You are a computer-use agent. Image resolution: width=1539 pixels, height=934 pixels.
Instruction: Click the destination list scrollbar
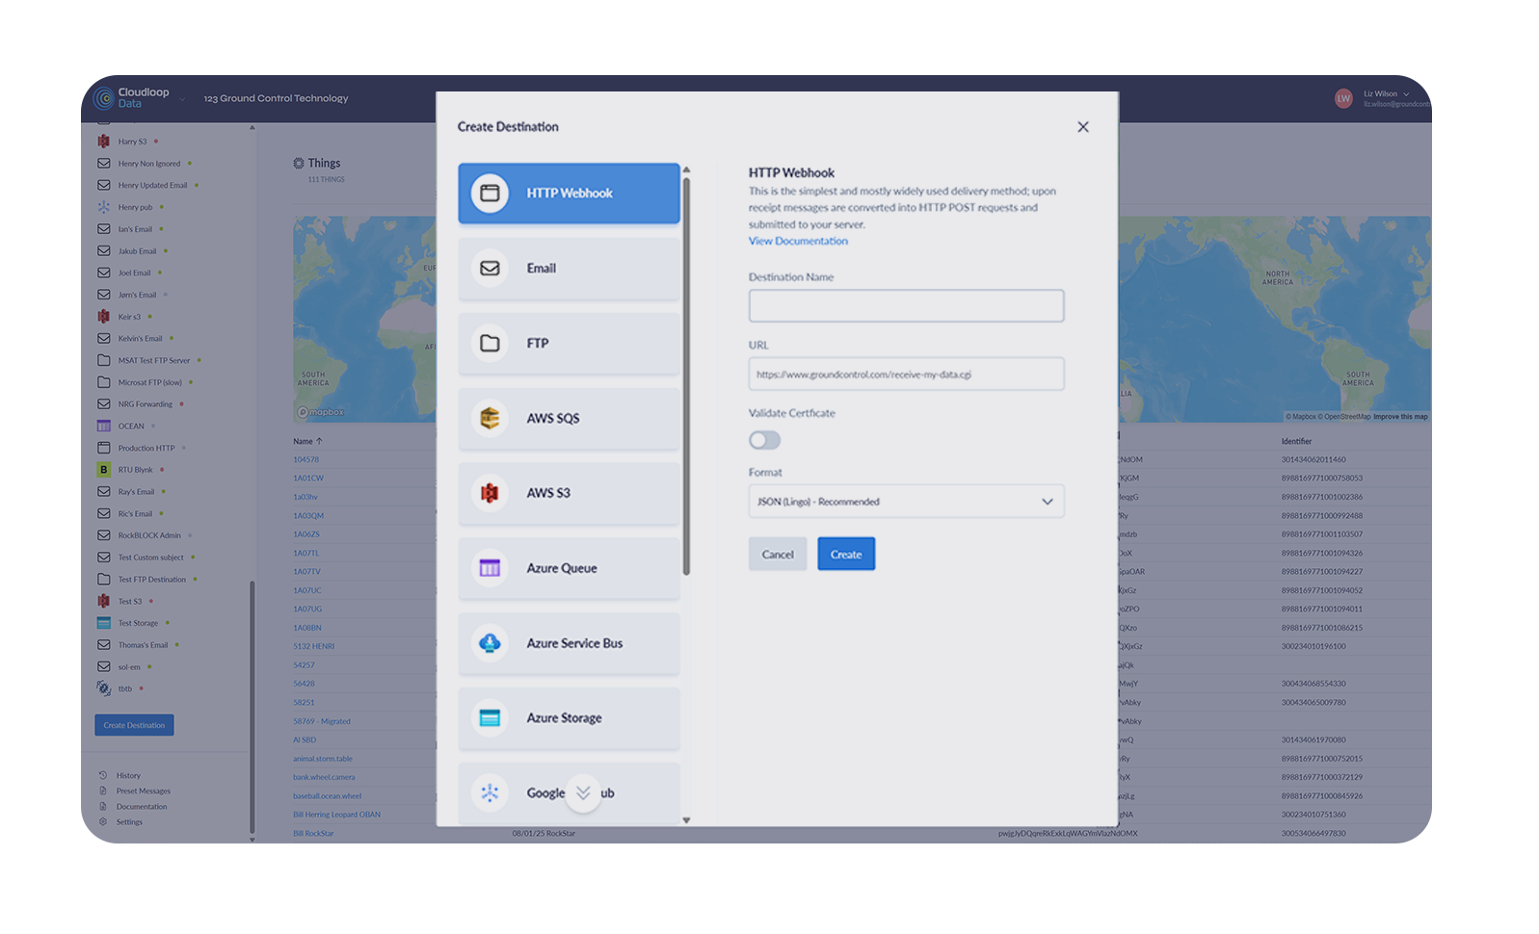(x=686, y=376)
